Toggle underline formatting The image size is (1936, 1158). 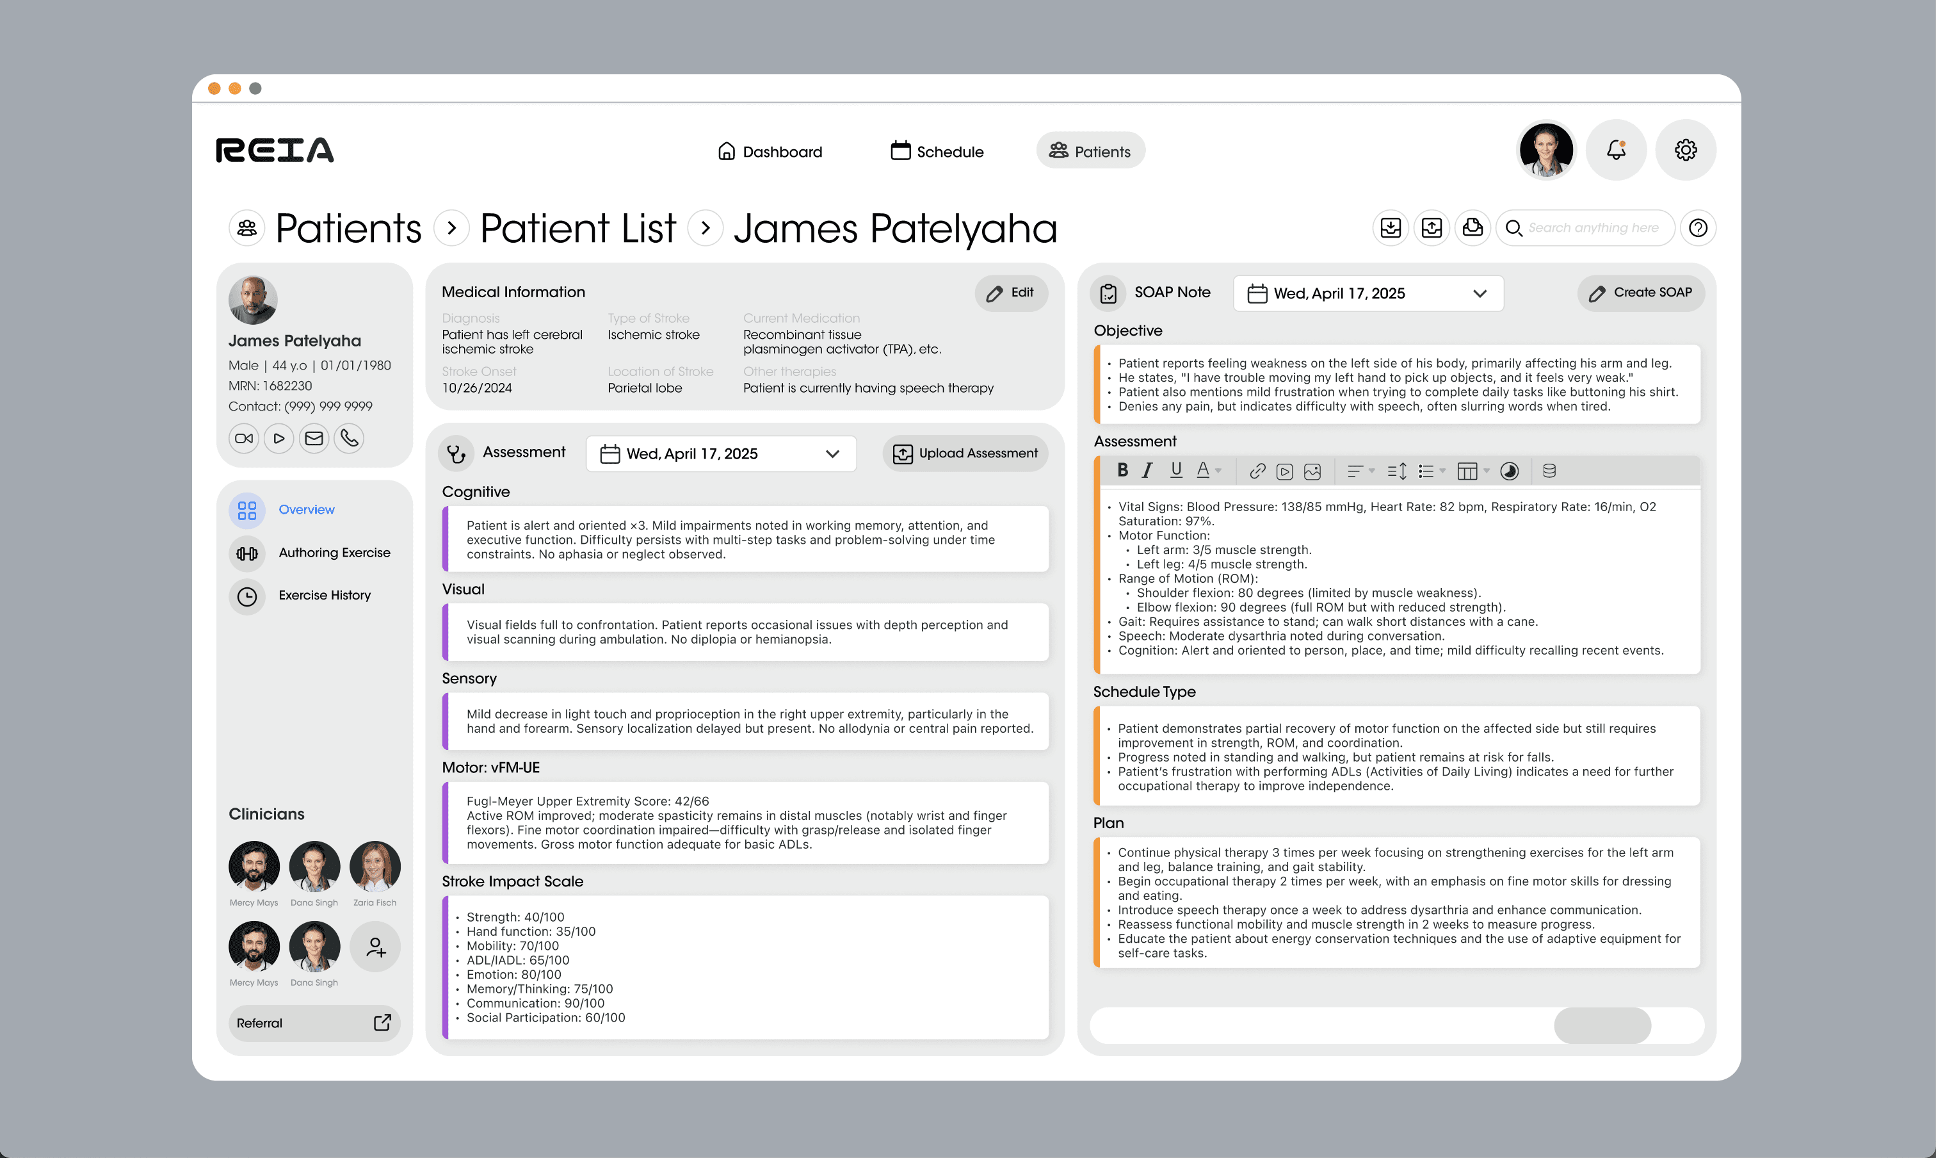coord(1175,469)
